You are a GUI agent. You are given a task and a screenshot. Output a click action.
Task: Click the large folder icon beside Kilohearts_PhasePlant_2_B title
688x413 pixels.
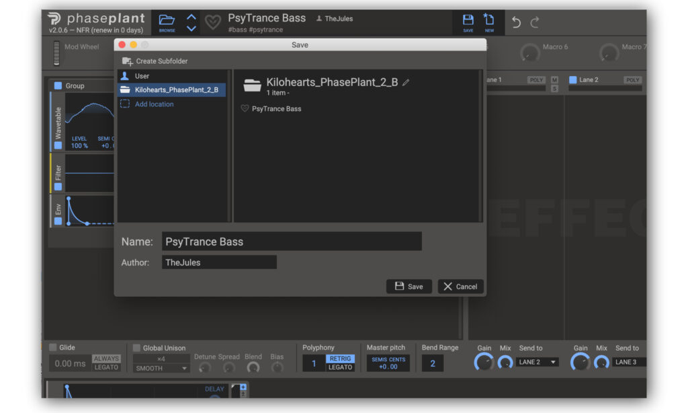(x=253, y=85)
